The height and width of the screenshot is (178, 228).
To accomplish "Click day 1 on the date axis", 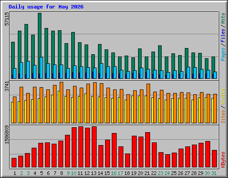I will click(x=15, y=173).
